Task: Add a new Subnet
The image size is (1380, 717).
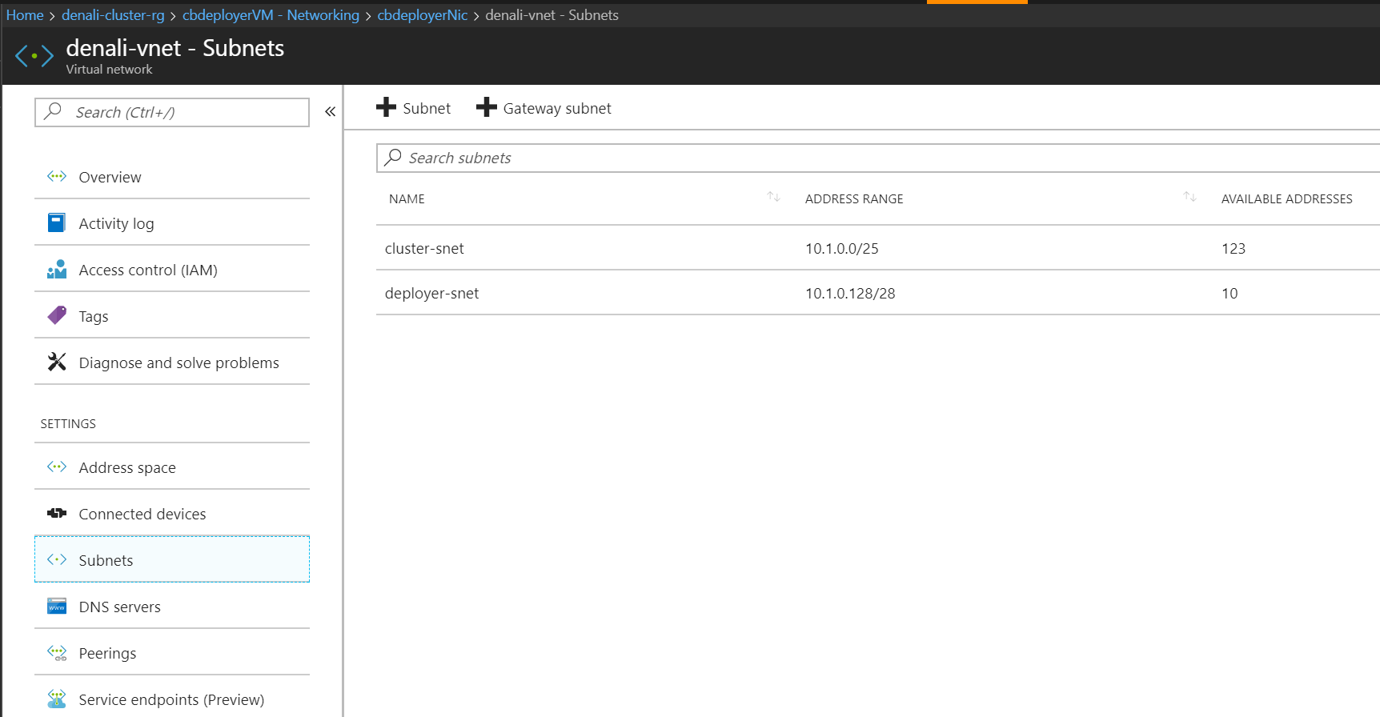Action: tap(414, 108)
